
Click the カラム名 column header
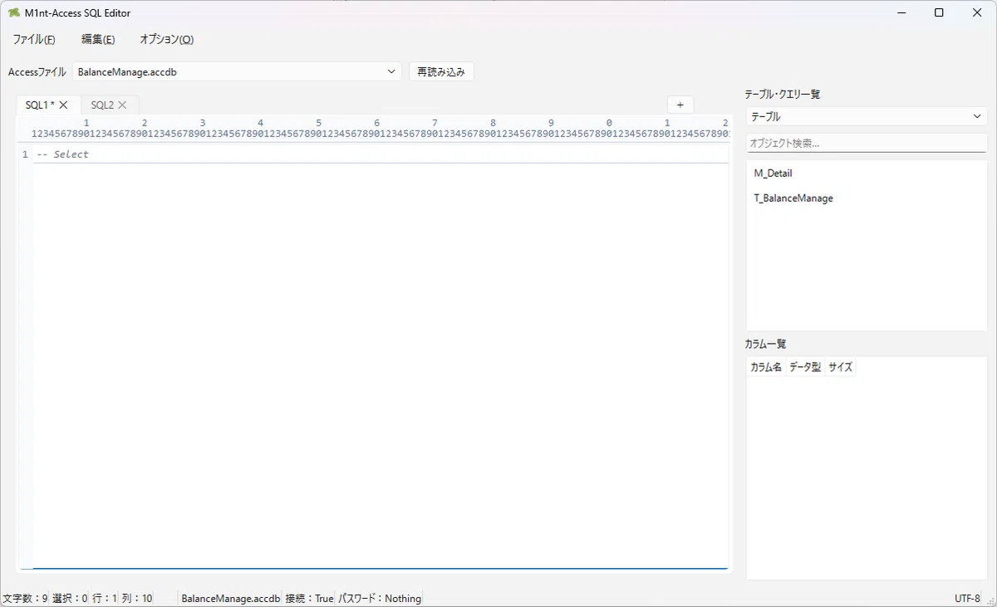pos(766,367)
